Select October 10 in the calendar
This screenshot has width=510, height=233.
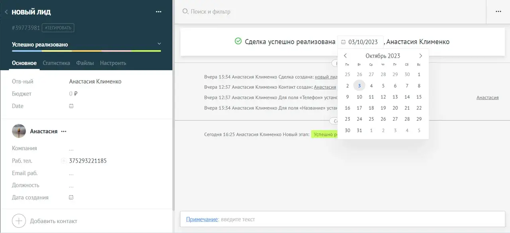(359, 97)
